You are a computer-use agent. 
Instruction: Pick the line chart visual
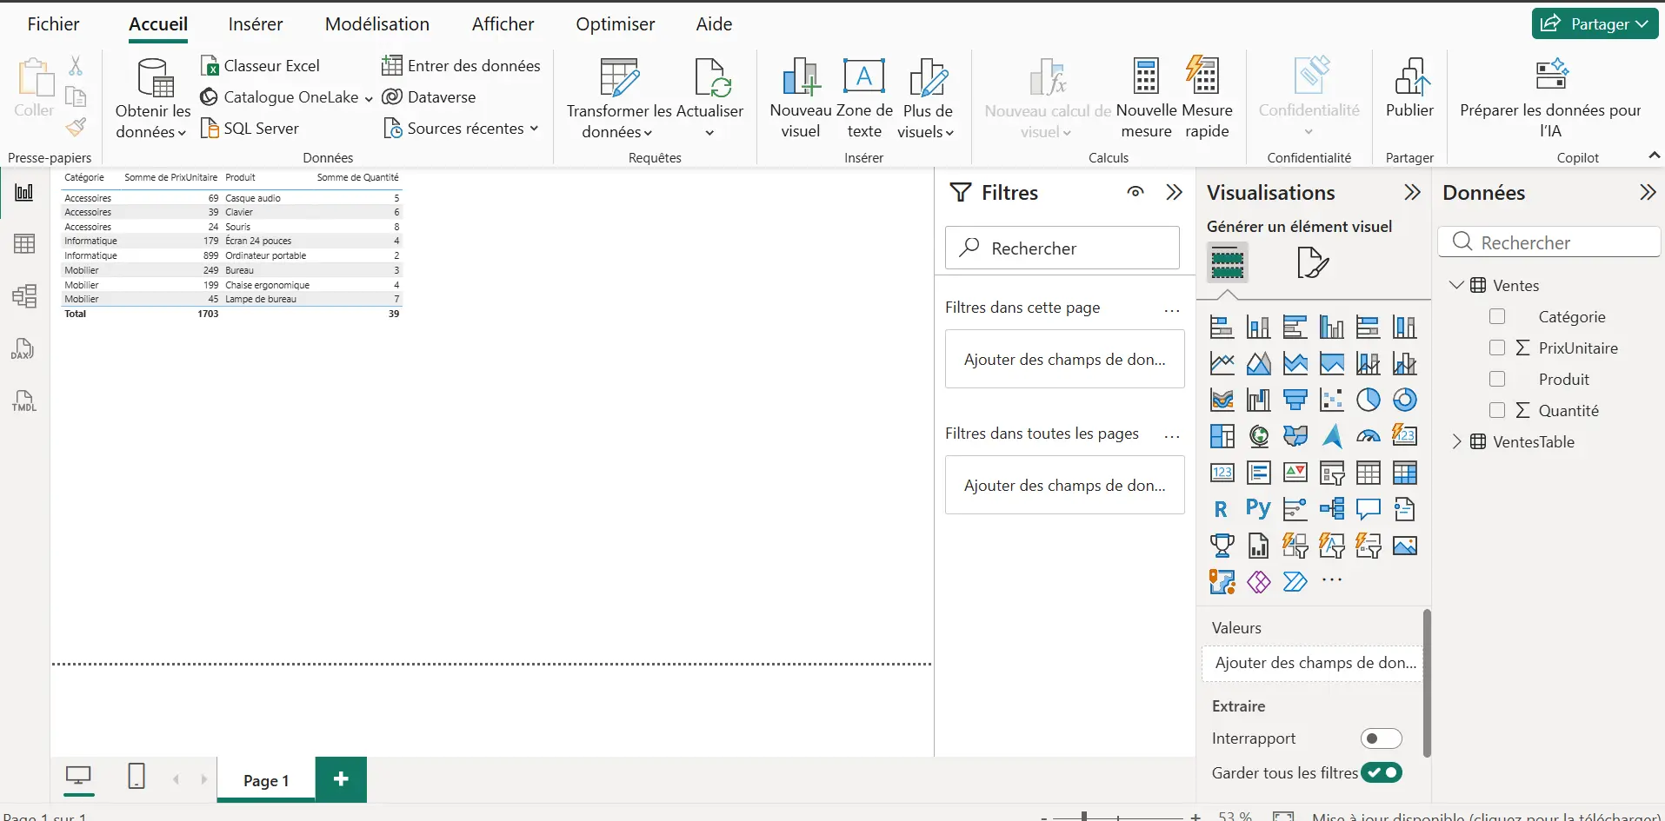click(1222, 363)
